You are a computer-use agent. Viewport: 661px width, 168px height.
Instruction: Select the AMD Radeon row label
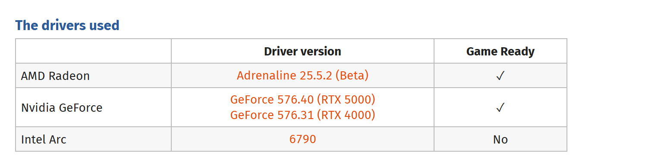point(55,76)
